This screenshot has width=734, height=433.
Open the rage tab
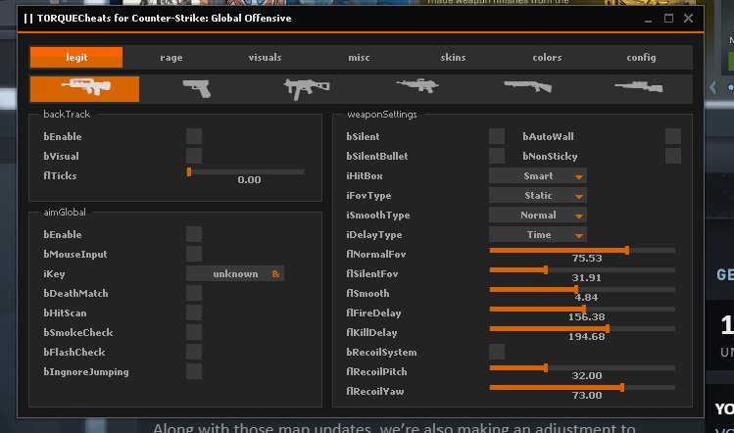171,57
